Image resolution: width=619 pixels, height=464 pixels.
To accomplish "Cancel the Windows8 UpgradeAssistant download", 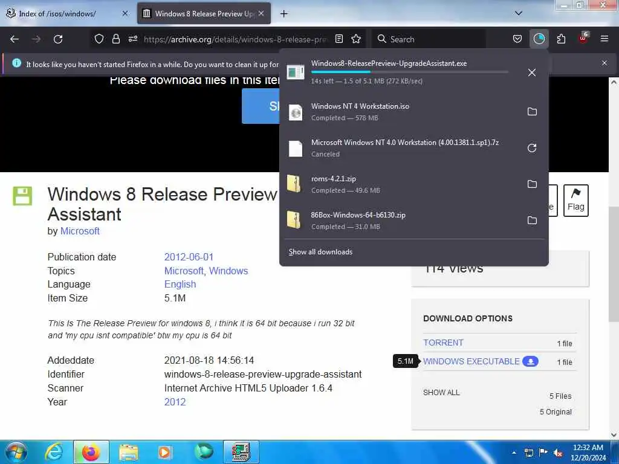I will coord(532,72).
